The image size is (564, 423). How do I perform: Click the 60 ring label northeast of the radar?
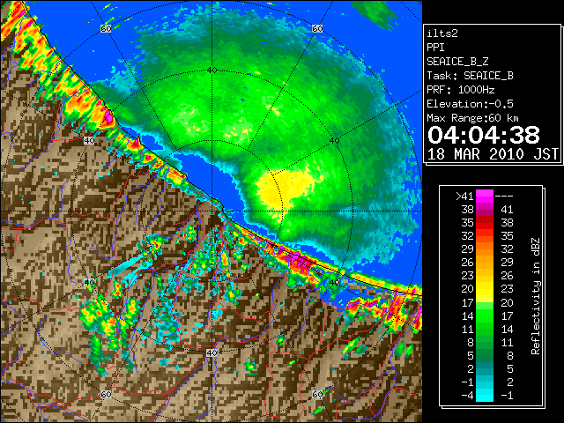[317, 28]
